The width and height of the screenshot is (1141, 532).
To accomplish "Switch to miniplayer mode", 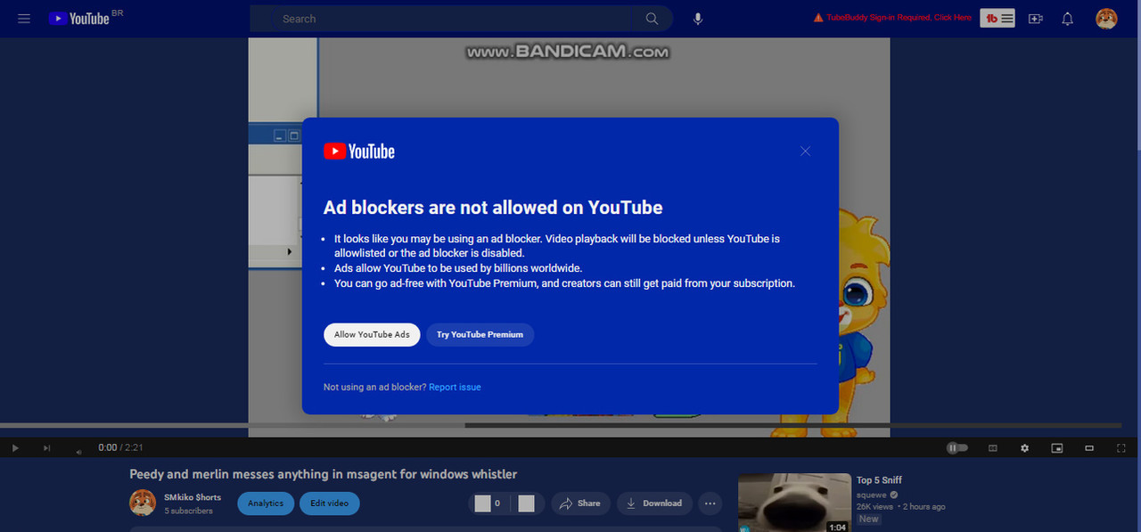I will pyautogui.click(x=1057, y=448).
